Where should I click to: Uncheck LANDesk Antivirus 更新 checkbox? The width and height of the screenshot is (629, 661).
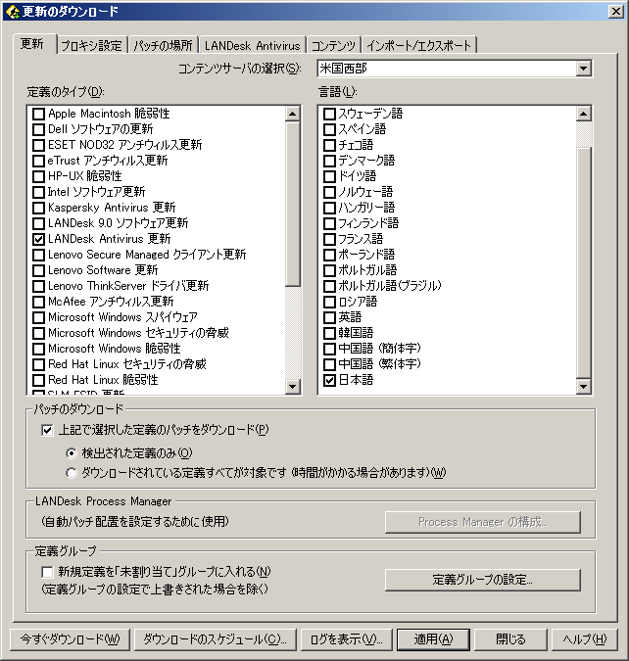tap(38, 239)
